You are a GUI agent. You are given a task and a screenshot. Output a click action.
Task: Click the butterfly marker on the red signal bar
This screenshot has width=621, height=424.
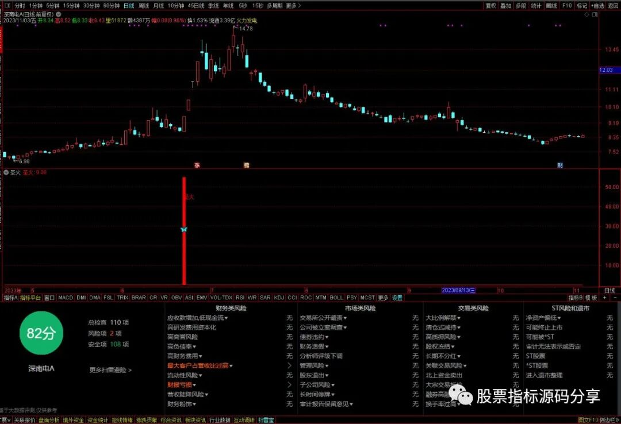(184, 229)
